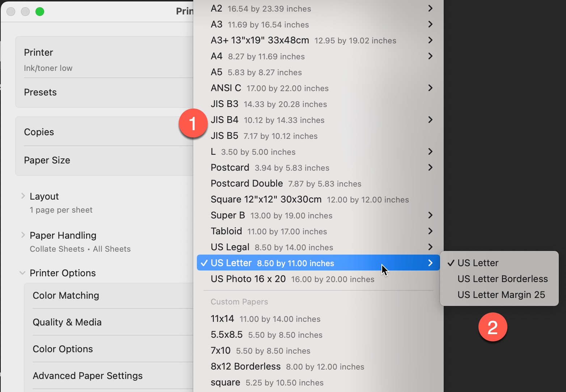Click the Tabloid row chevron arrow

point(430,231)
